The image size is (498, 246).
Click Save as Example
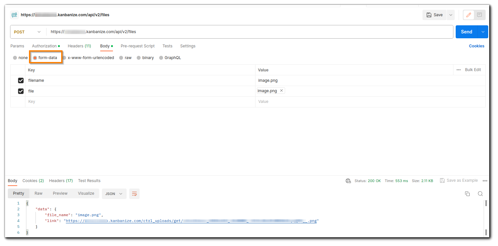click(459, 180)
